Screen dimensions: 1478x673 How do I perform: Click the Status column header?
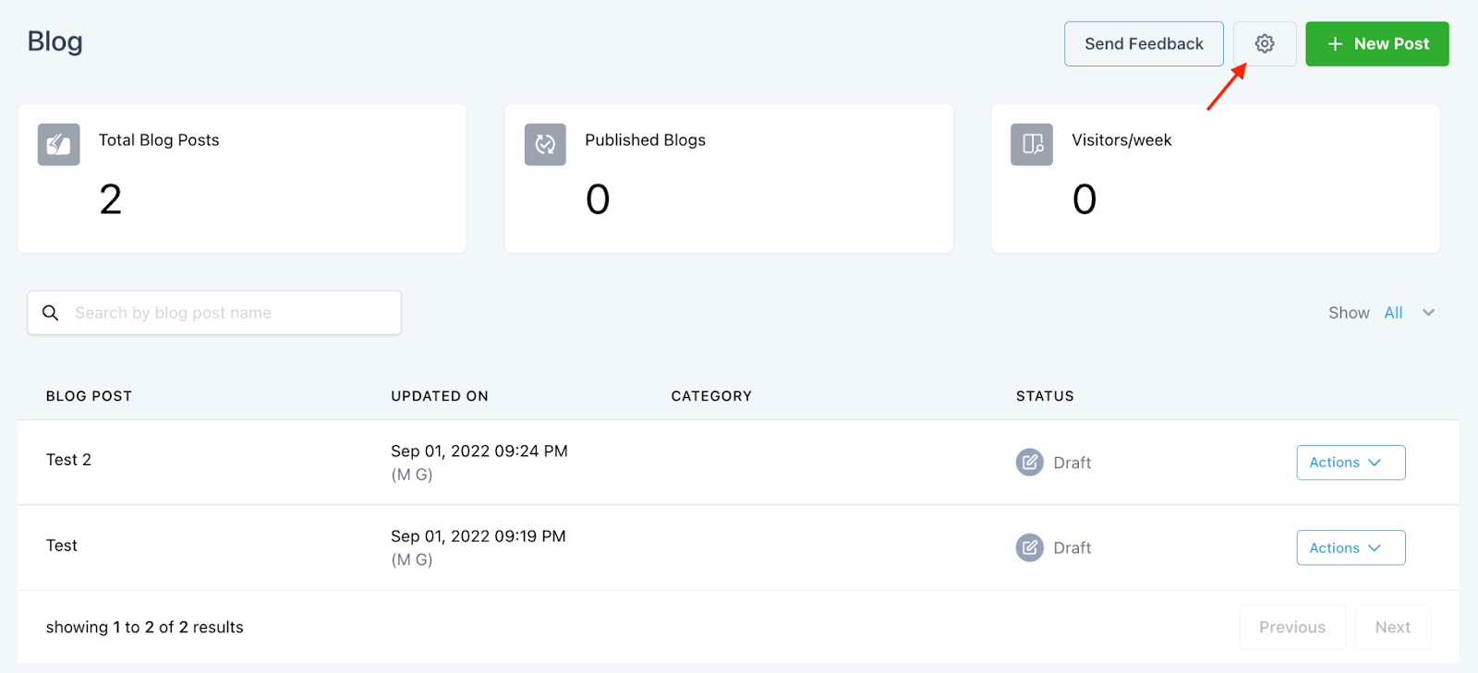coord(1045,396)
